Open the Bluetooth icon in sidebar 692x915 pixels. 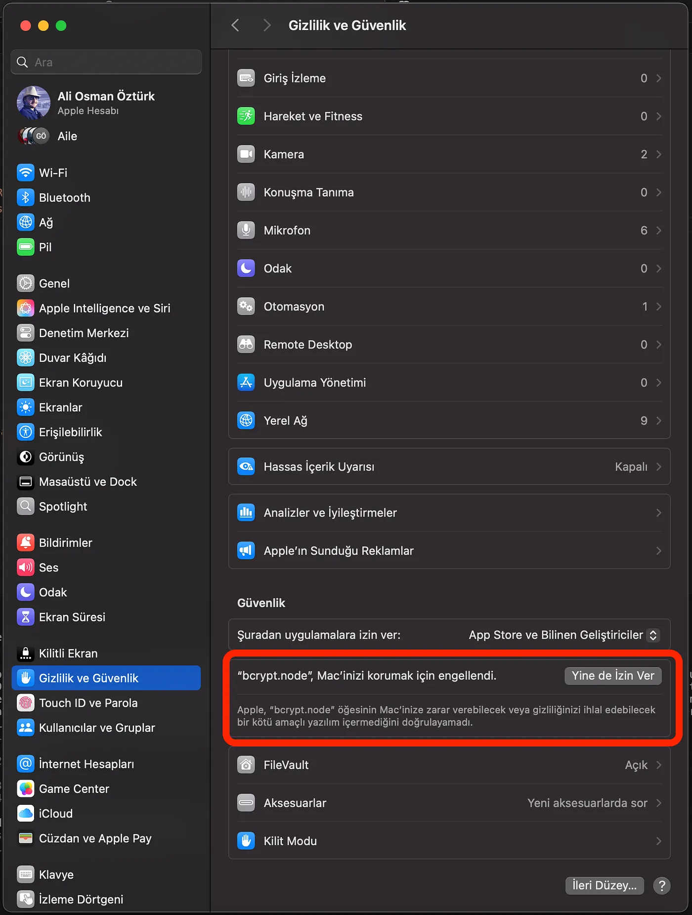tap(26, 198)
